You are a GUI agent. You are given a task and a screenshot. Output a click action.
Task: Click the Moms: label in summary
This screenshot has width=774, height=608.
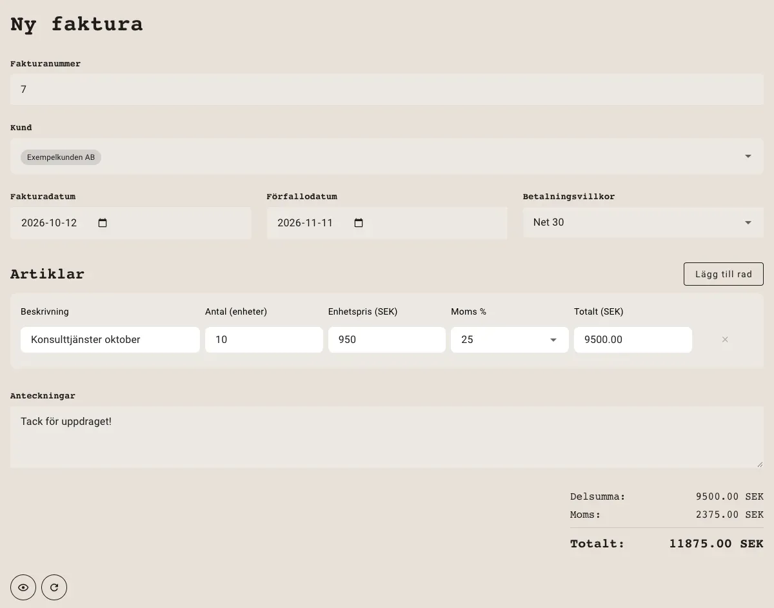[x=586, y=515]
